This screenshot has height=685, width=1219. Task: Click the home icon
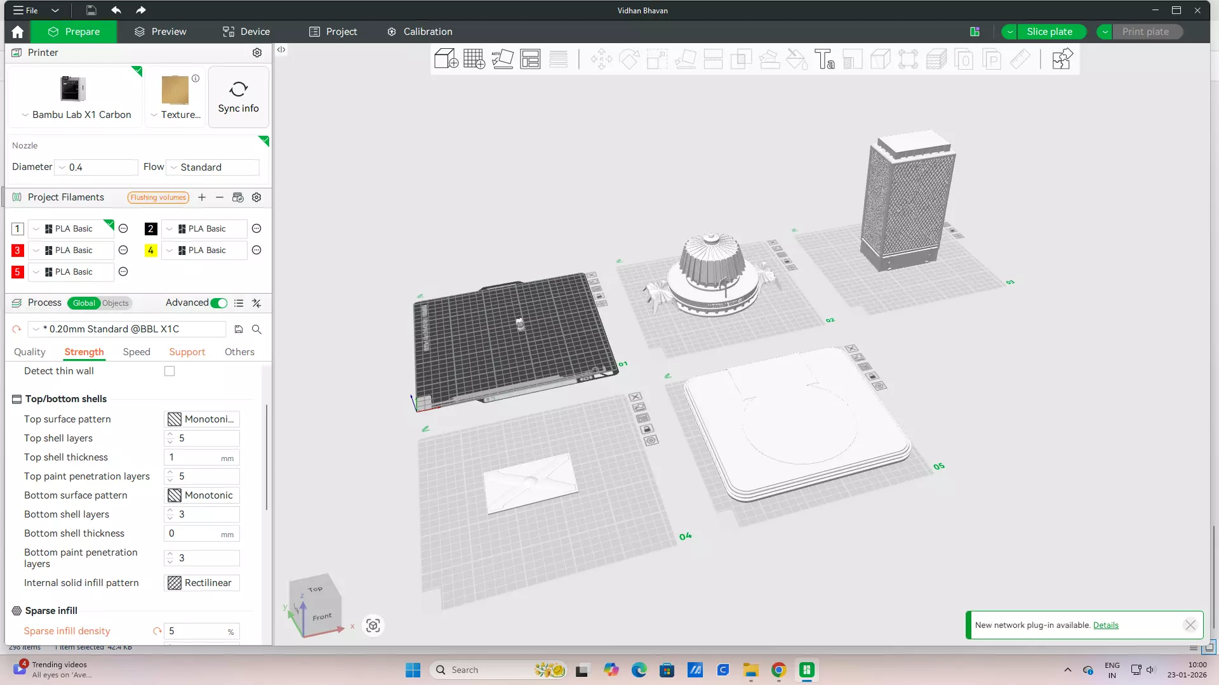(17, 32)
